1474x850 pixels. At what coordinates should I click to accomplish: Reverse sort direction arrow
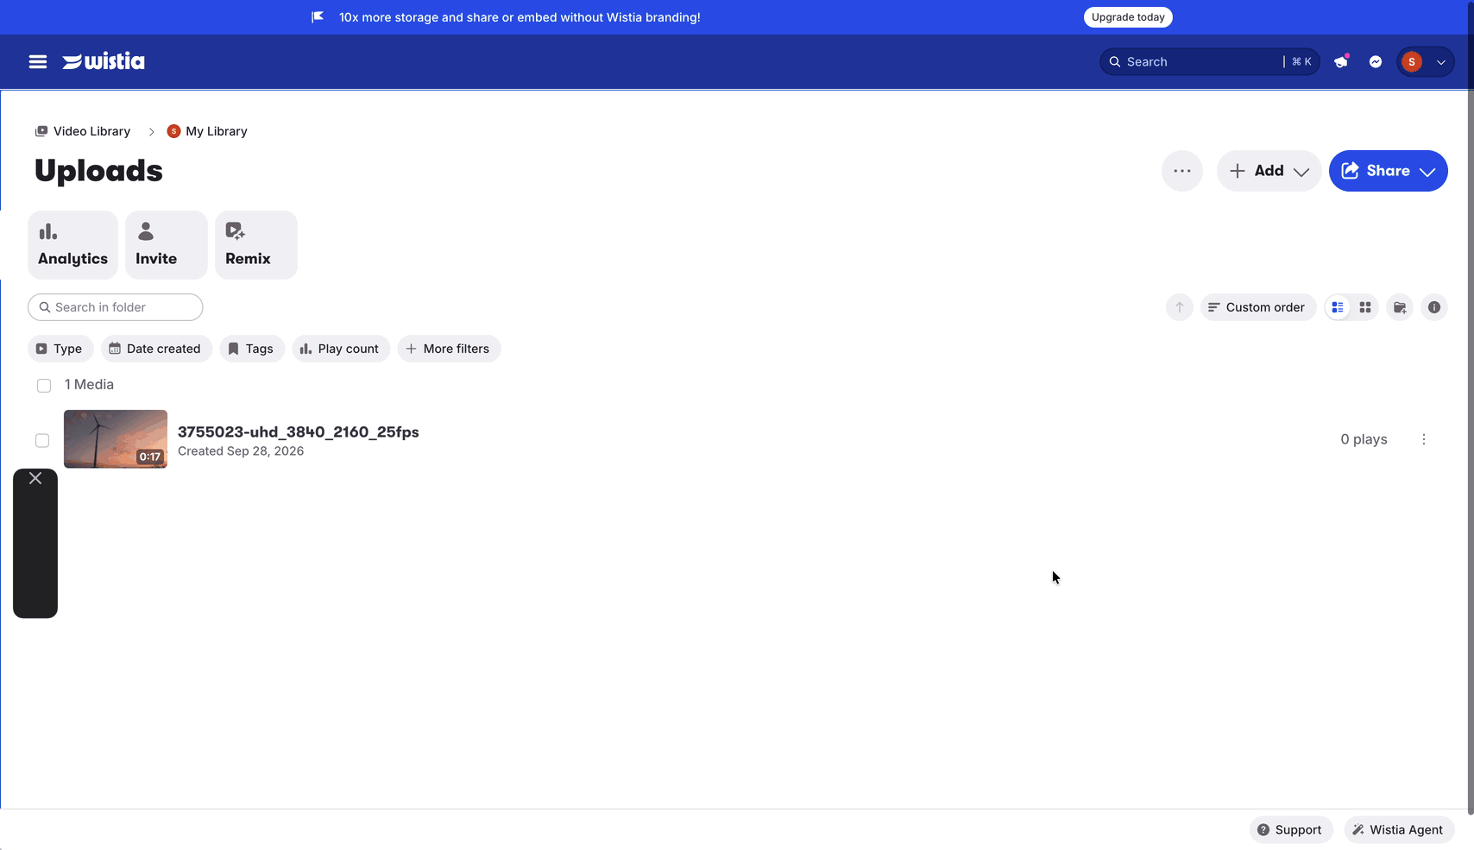(1180, 307)
